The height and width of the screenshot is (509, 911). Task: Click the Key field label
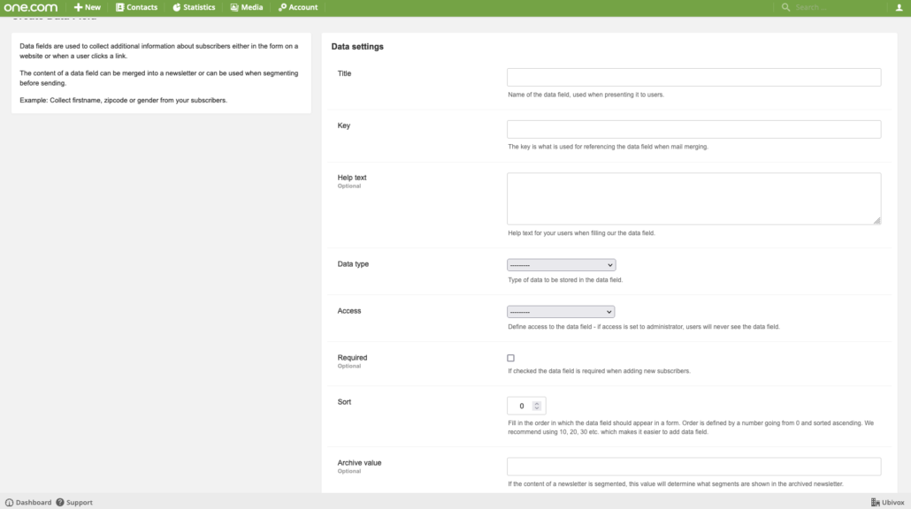344,126
